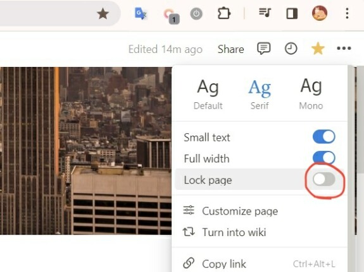Open the media control playlist icon
The image size is (364, 272).
click(265, 13)
